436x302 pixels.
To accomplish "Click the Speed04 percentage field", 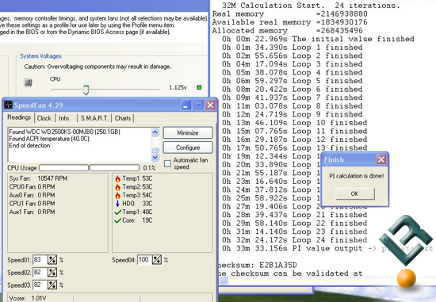I will pos(144,260).
